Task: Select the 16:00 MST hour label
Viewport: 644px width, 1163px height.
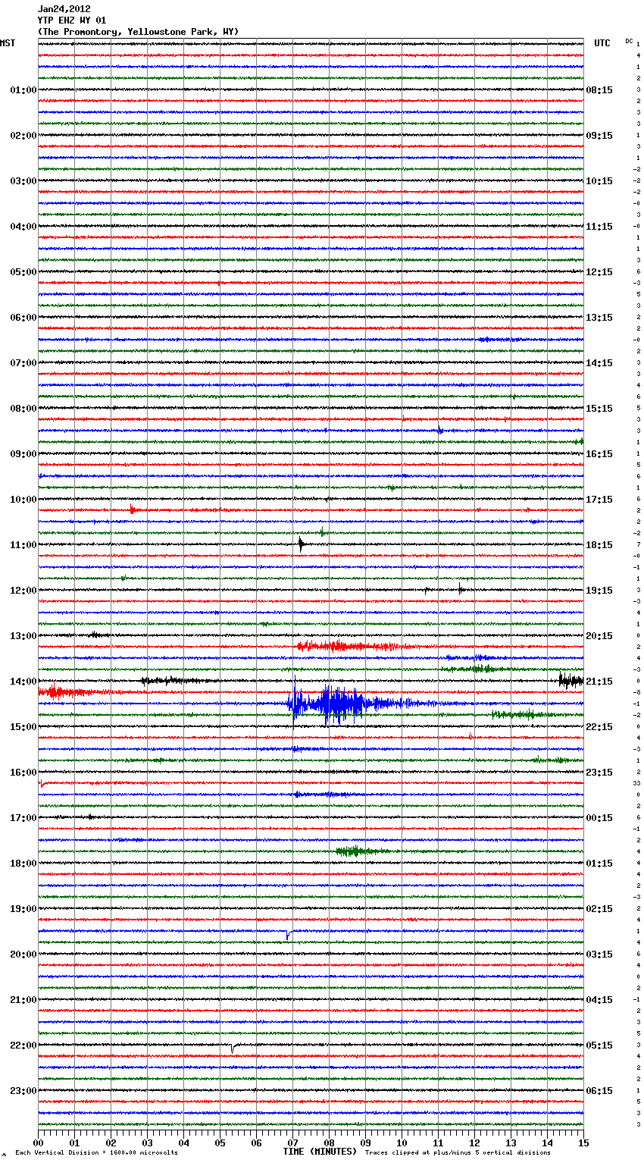Action: coord(23,773)
